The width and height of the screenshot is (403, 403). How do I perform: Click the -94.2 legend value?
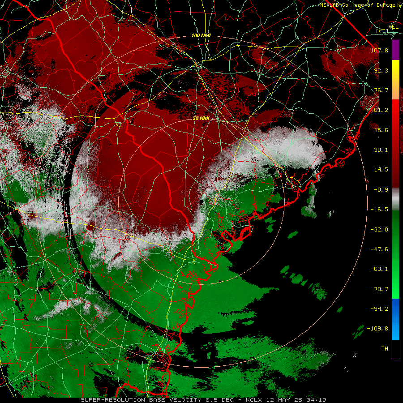(379, 309)
